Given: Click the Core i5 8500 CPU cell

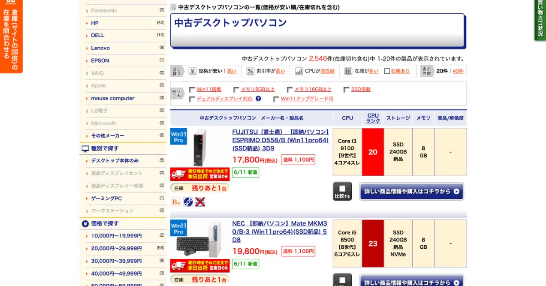Looking at the screenshot, I should (347, 243).
